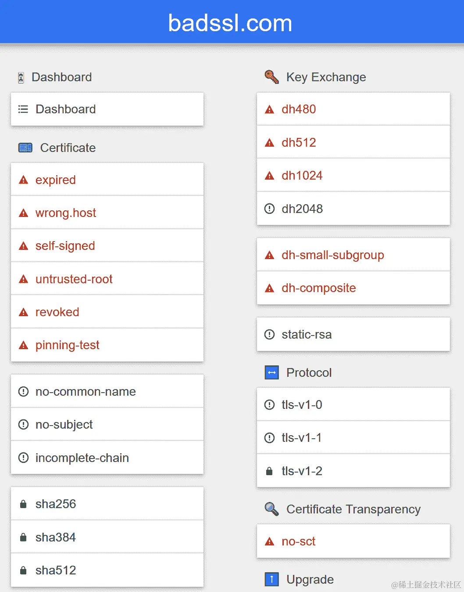464x592 pixels.
Task: Click warning icon beside revoked
Action: [24, 312]
